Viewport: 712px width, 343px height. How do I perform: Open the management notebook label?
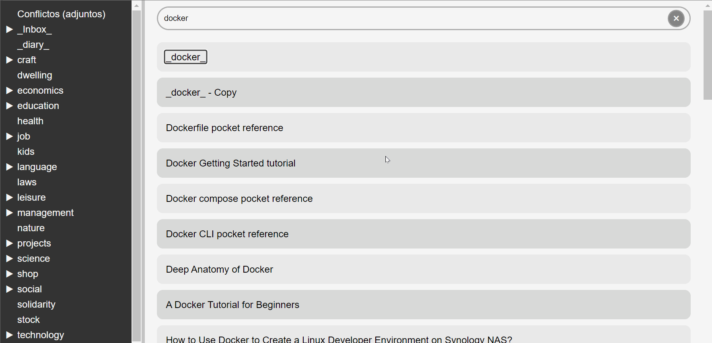pyautogui.click(x=45, y=213)
